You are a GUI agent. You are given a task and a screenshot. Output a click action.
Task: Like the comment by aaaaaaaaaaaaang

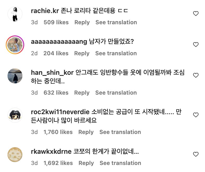196,45
